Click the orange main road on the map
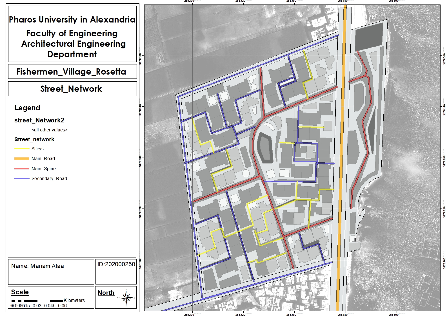447x316 pixels. (x=341, y=158)
